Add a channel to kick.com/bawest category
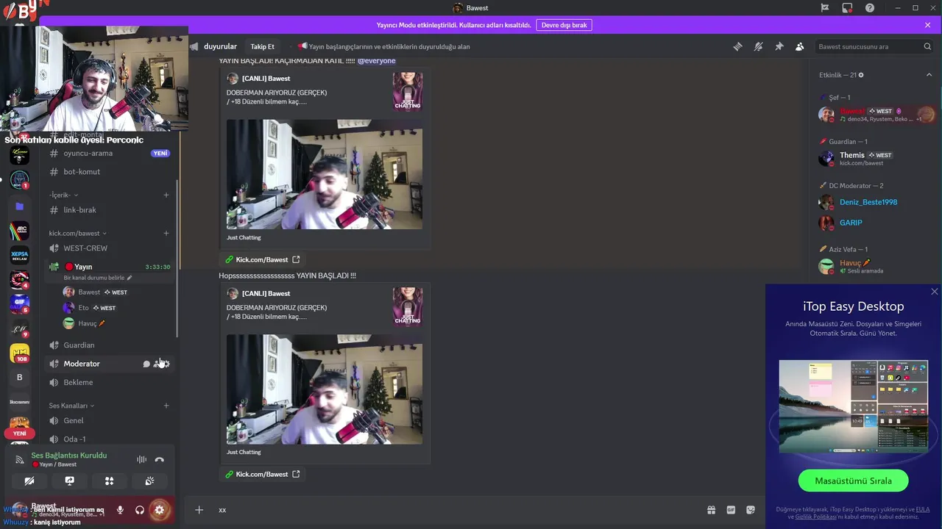Viewport: 942px width, 529px height. click(x=166, y=233)
